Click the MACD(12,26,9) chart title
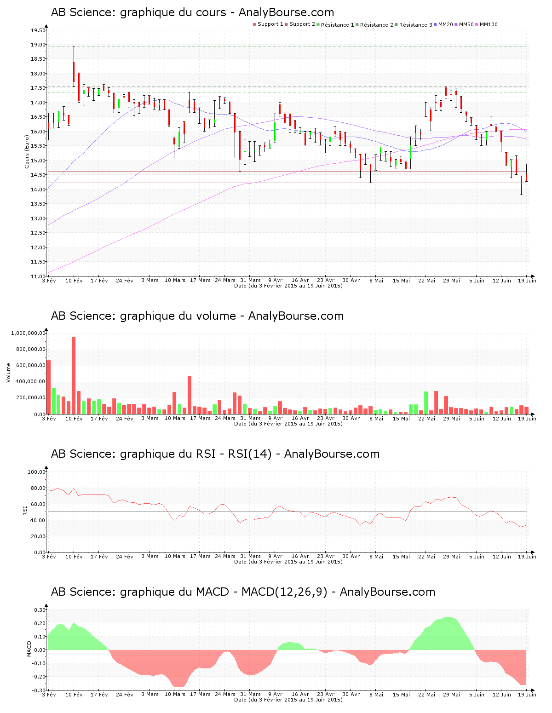 click(243, 592)
